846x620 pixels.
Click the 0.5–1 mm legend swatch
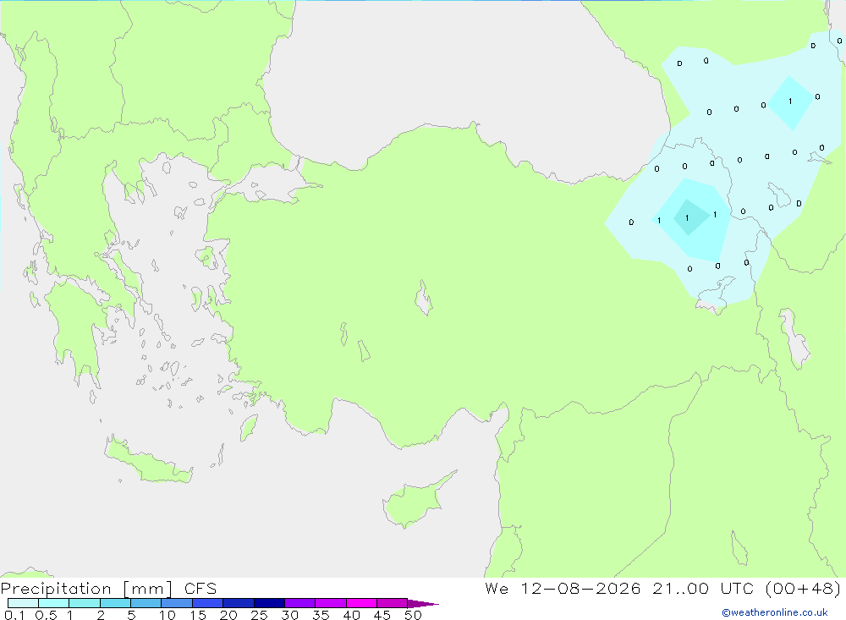pyautogui.click(x=53, y=603)
